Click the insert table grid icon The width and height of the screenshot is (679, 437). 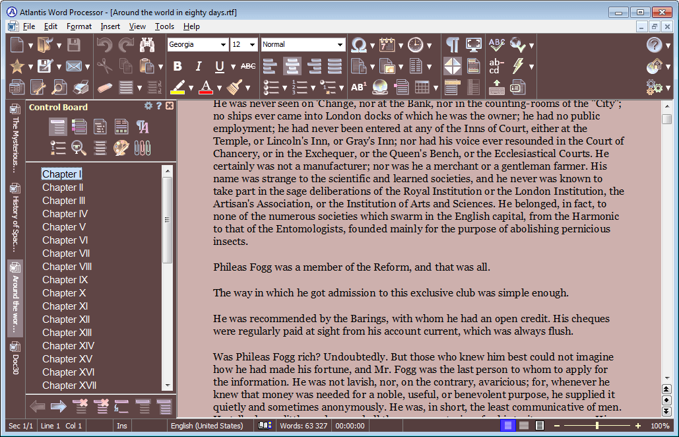point(422,87)
